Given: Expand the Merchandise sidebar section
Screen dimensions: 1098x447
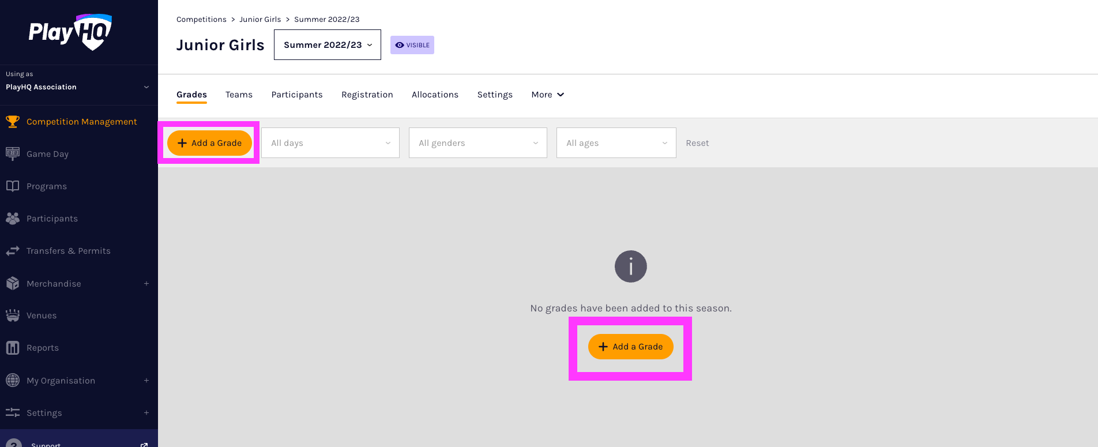Looking at the screenshot, I should 146,284.
